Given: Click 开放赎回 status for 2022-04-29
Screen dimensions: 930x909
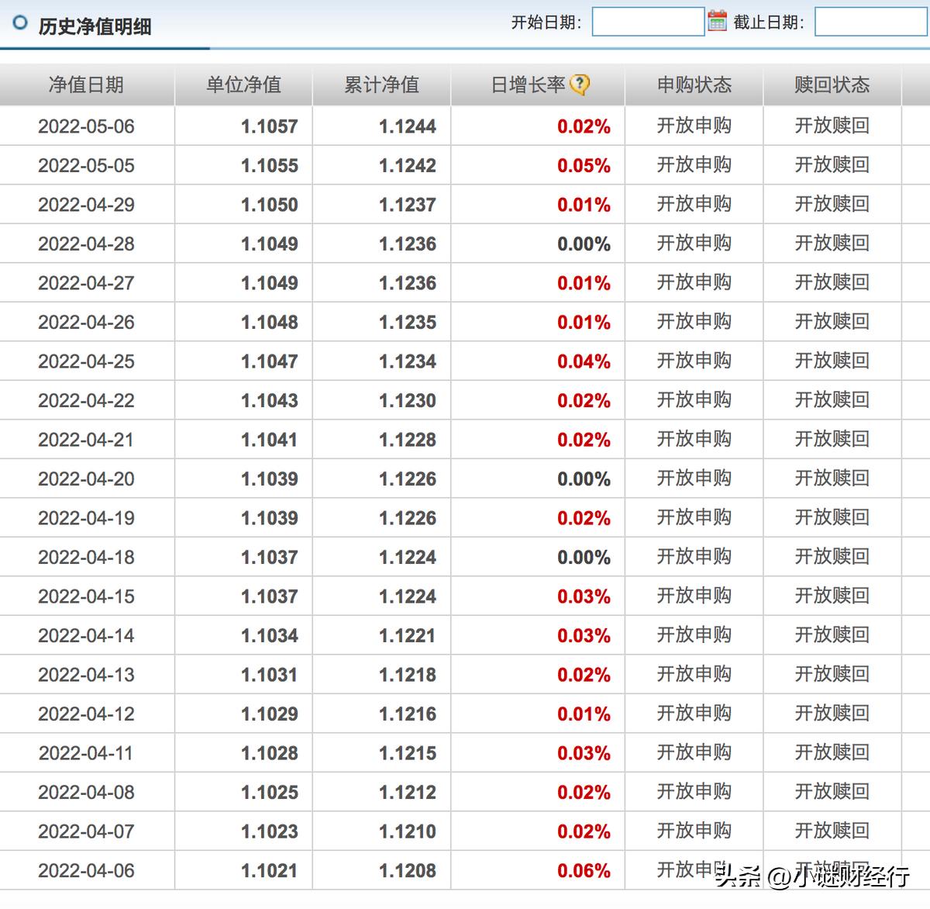Looking at the screenshot, I should [x=831, y=204].
